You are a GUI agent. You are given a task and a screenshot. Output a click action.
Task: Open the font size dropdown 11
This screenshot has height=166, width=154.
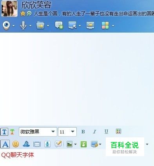[67, 132]
